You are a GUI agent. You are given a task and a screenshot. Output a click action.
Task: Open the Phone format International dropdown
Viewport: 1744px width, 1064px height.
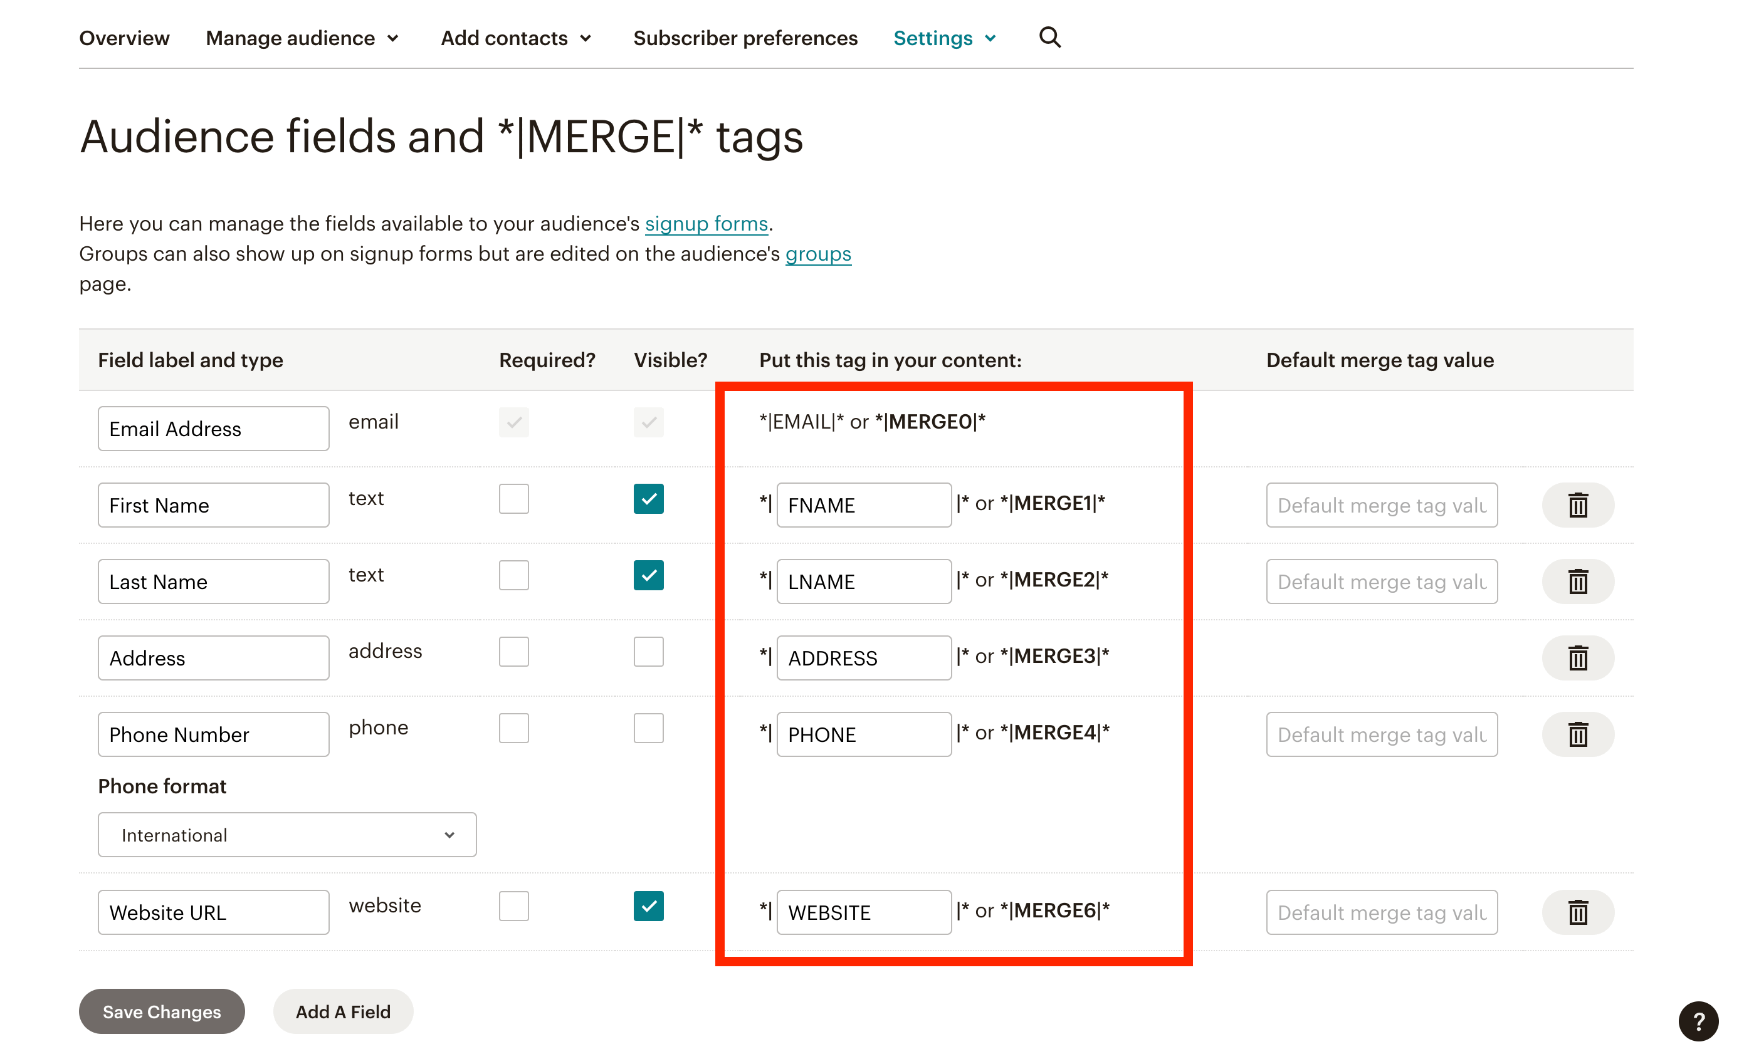tap(286, 835)
